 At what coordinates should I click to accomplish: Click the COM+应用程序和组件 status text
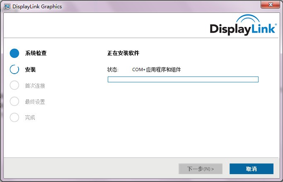tap(157, 69)
